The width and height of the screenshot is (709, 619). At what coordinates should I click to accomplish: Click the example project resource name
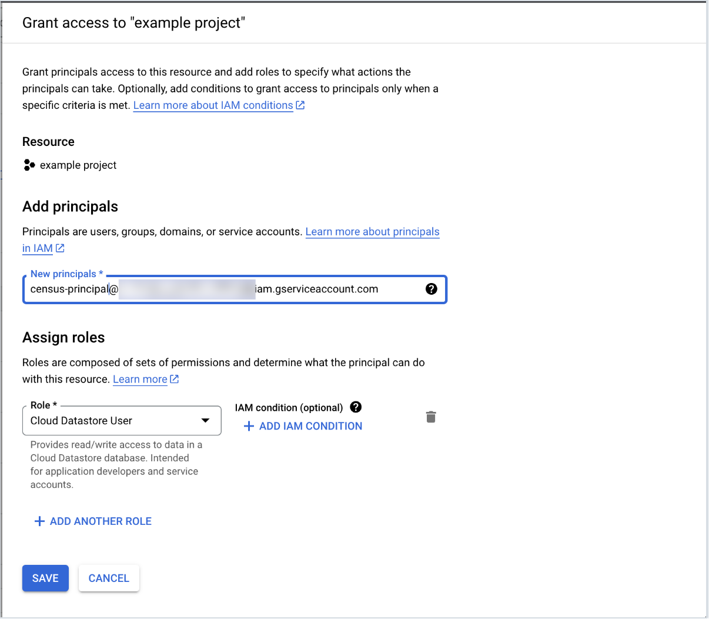(78, 165)
